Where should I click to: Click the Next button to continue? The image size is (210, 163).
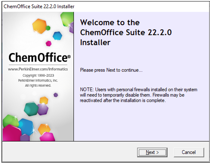click(x=152, y=152)
